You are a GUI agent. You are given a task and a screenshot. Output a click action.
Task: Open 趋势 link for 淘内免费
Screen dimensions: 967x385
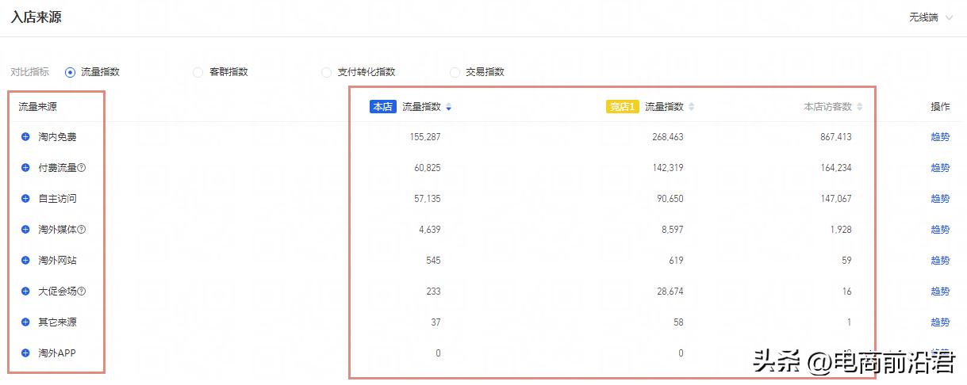(x=940, y=137)
